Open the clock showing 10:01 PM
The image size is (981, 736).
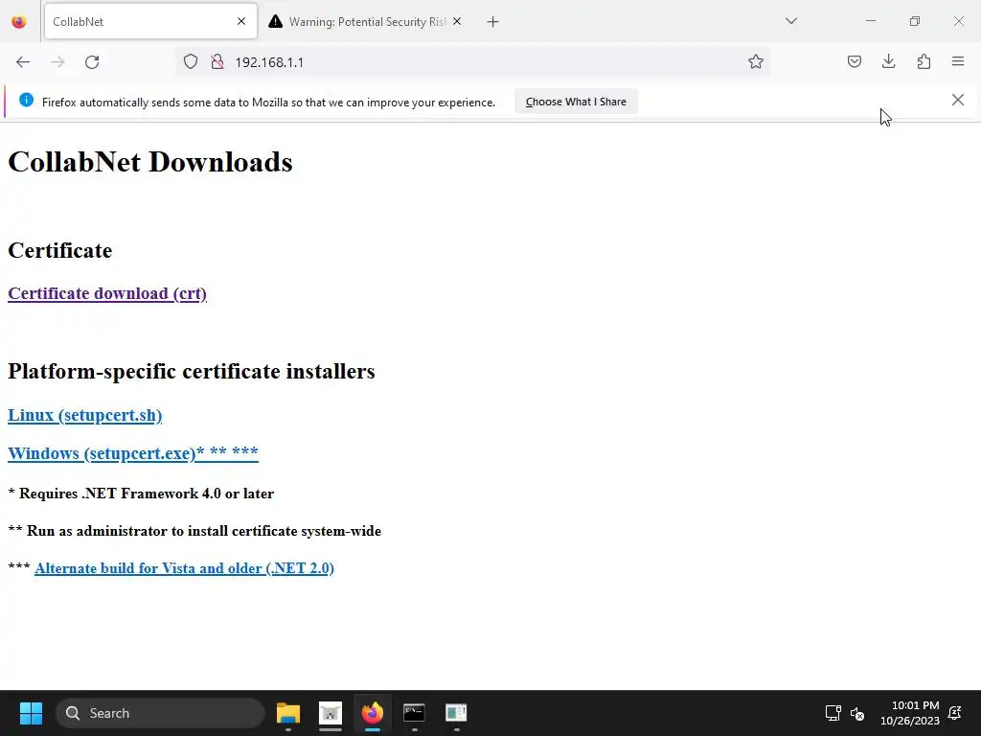click(x=909, y=713)
